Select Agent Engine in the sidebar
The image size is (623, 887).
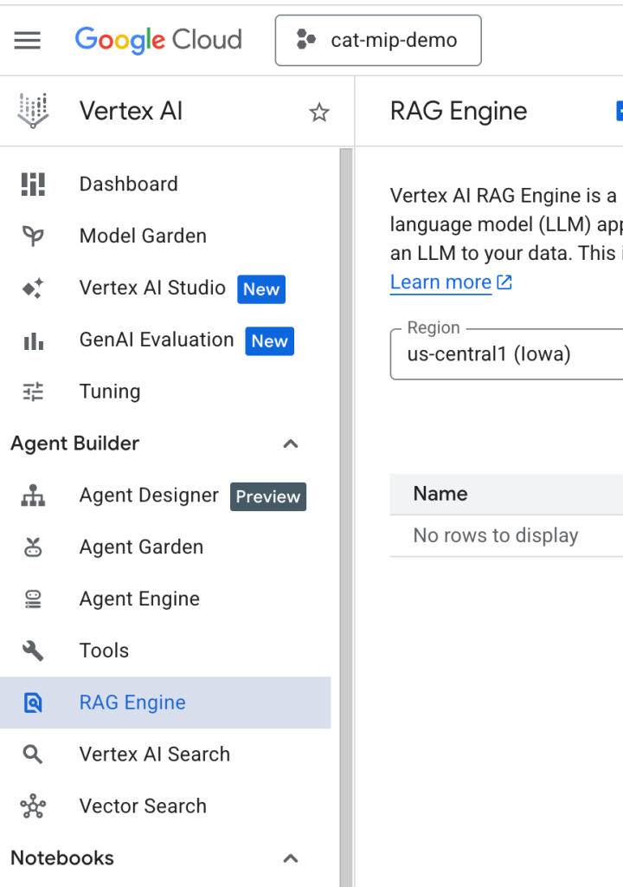point(139,599)
